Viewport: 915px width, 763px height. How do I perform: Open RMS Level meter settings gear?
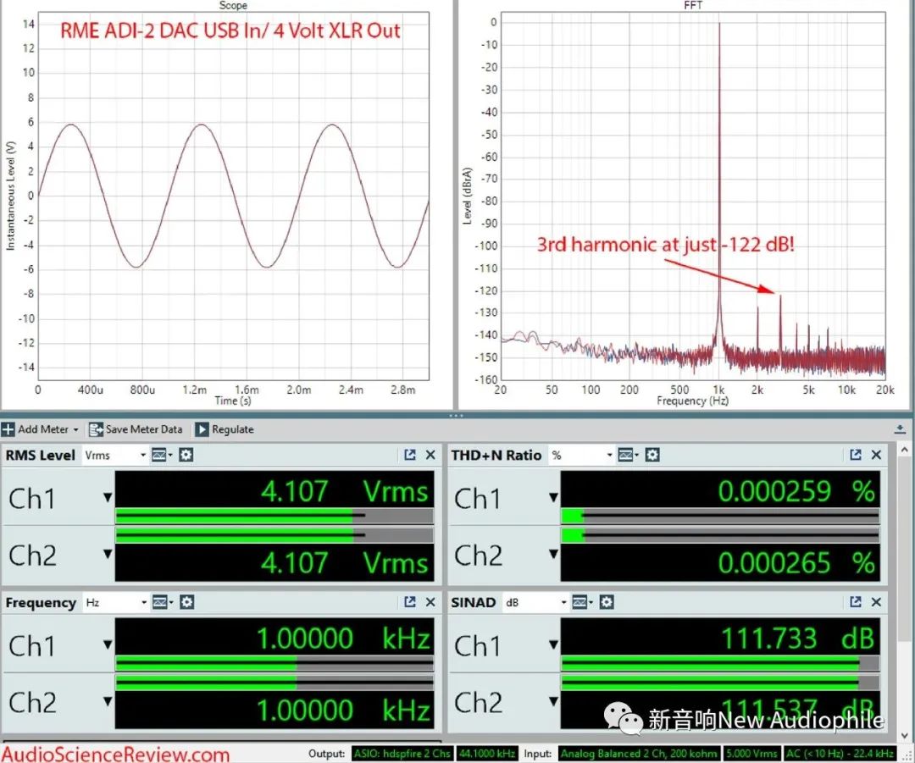click(x=186, y=455)
